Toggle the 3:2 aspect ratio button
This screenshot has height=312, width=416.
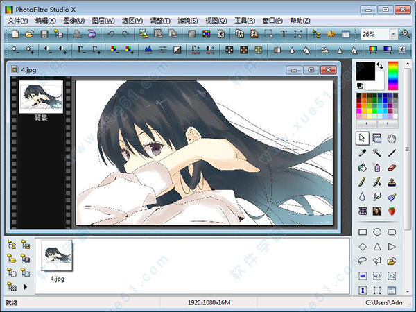(392, 276)
